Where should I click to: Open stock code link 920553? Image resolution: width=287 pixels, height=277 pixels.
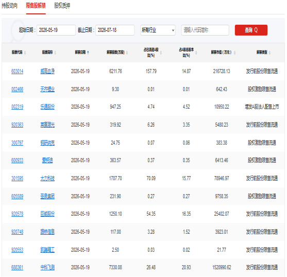(18, 250)
